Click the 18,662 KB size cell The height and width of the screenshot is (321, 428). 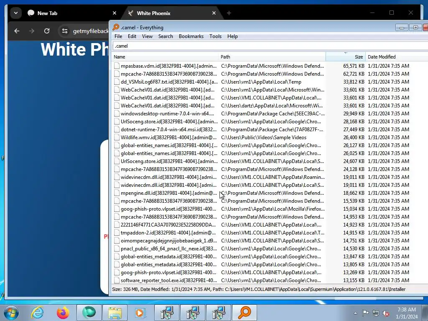[x=354, y=193]
